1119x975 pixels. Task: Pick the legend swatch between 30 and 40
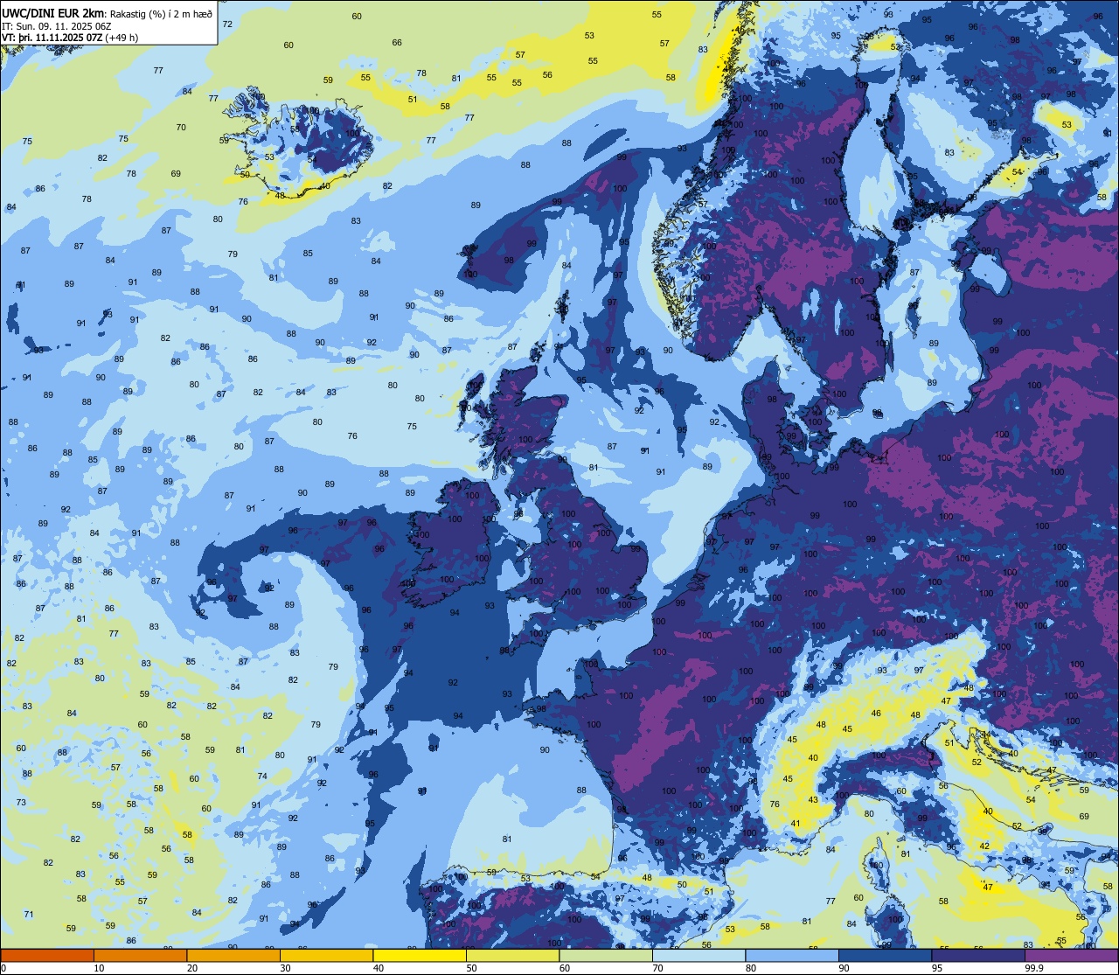click(326, 955)
